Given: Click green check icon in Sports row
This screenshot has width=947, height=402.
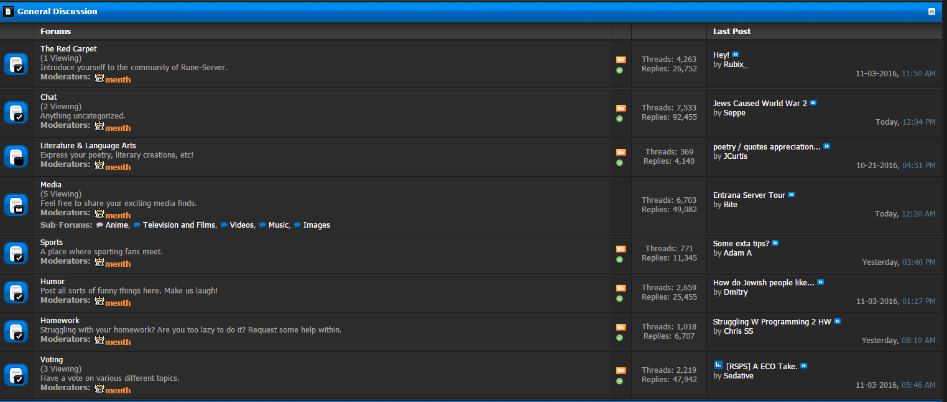Looking at the screenshot, I should click(619, 259).
